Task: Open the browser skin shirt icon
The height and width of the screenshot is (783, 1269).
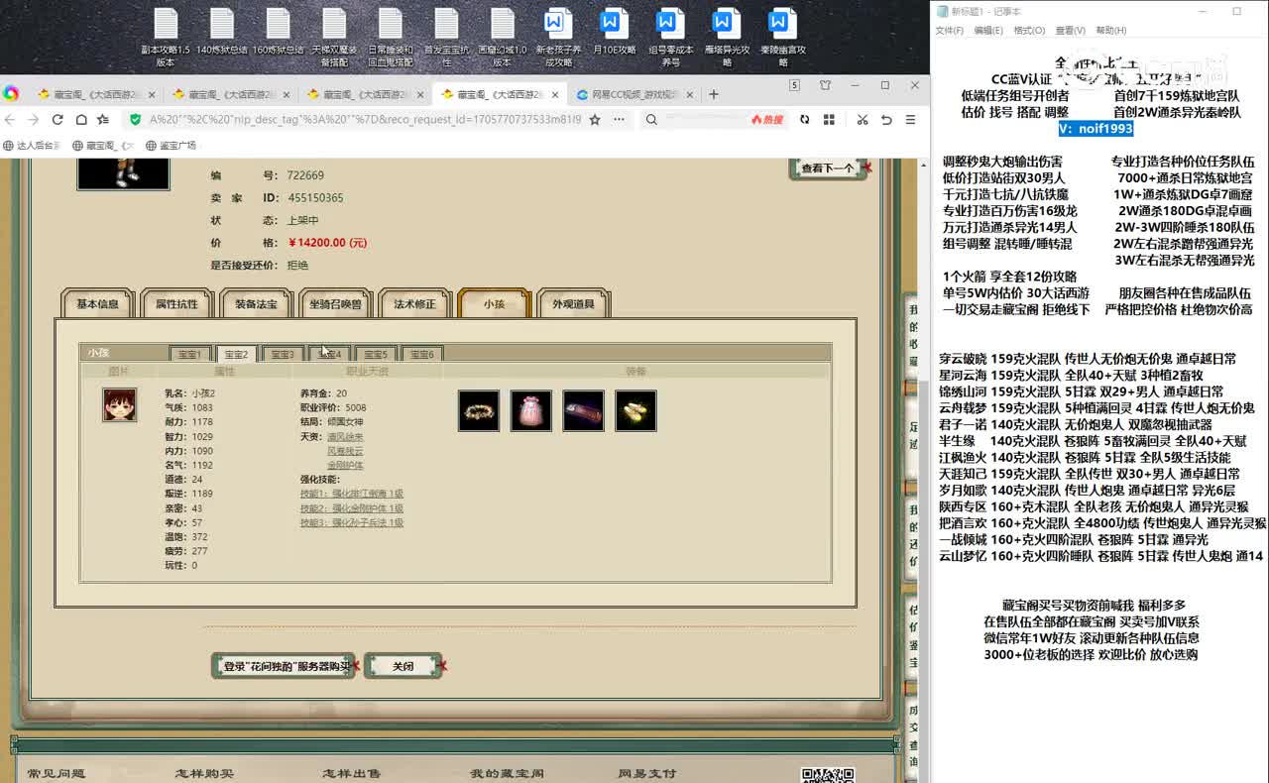Action: pos(825,86)
